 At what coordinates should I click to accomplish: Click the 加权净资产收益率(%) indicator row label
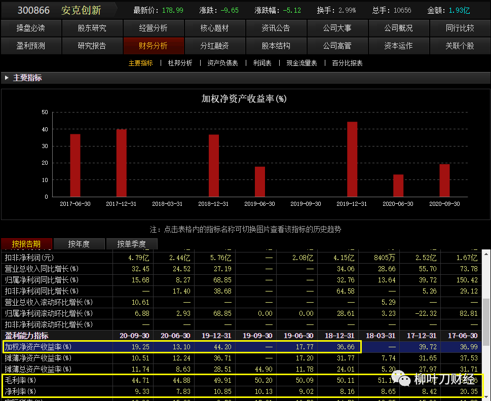coord(38,347)
